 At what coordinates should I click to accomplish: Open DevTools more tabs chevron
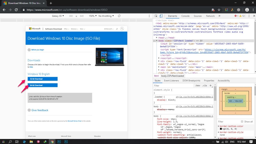[x=219, y=16]
